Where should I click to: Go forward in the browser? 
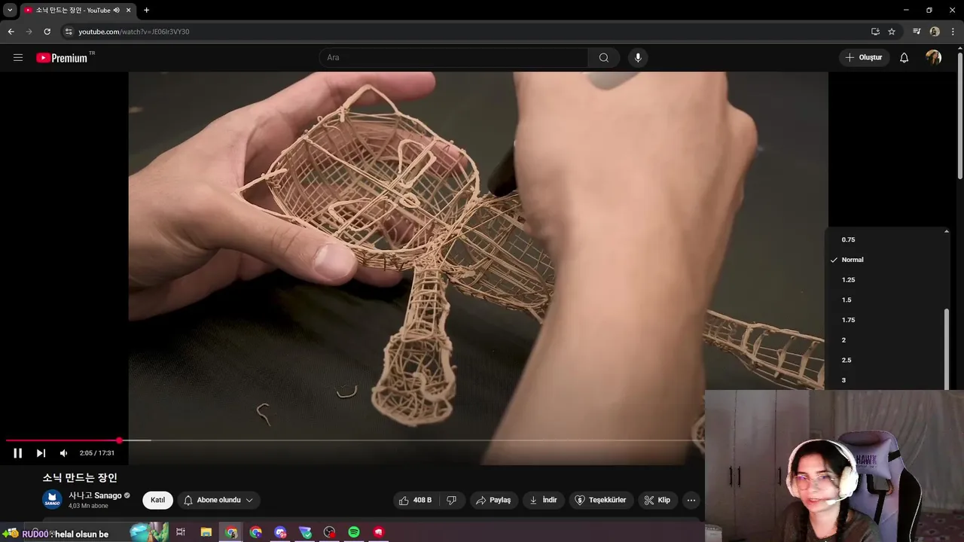[x=29, y=32]
